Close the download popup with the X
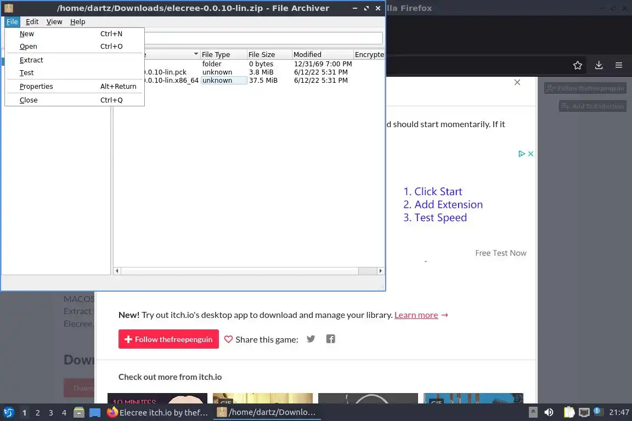Image resolution: width=632 pixels, height=421 pixels. (517, 82)
